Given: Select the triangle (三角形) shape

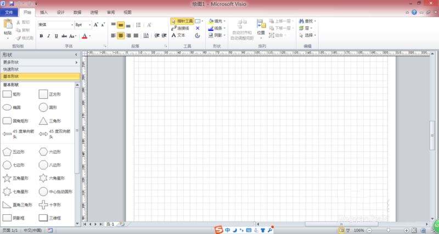Looking at the screenshot, I should click(43, 121).
